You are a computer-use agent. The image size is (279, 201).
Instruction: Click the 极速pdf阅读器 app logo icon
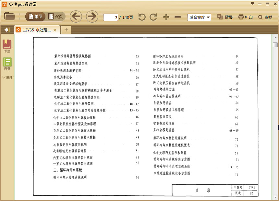point(4,4)
